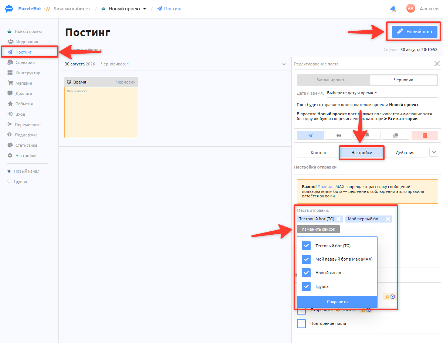Open the Новый проект dropdown in breadcrumb
This screenshot has width=443, height=343.
pyautogui.click(x=124, y=9)
